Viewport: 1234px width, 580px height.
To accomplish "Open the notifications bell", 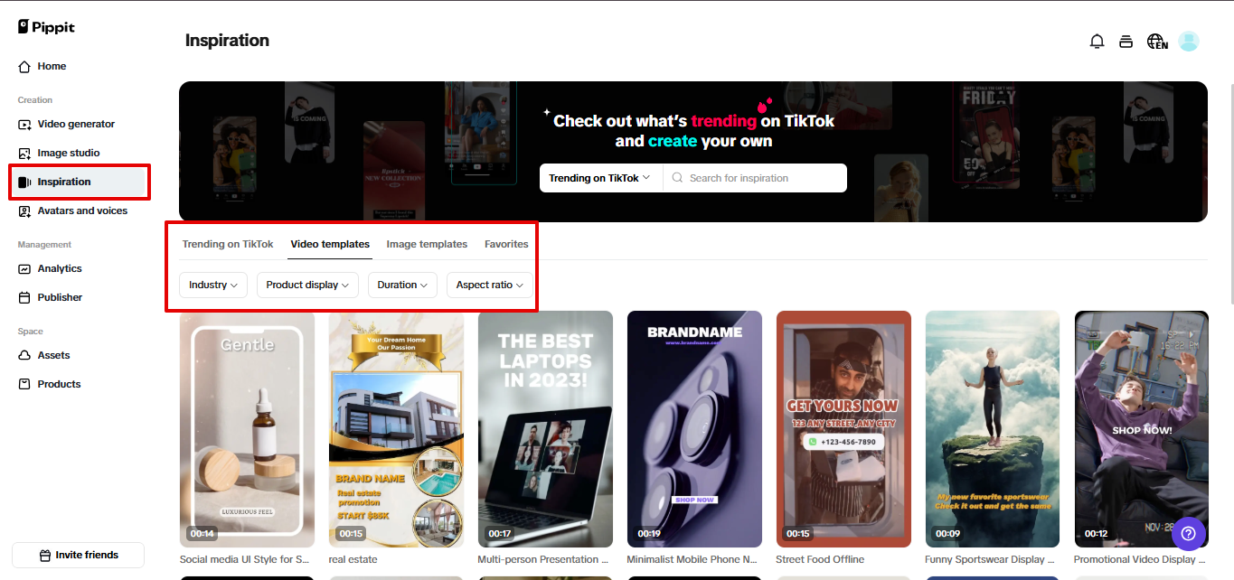I will pos(1097,42).
